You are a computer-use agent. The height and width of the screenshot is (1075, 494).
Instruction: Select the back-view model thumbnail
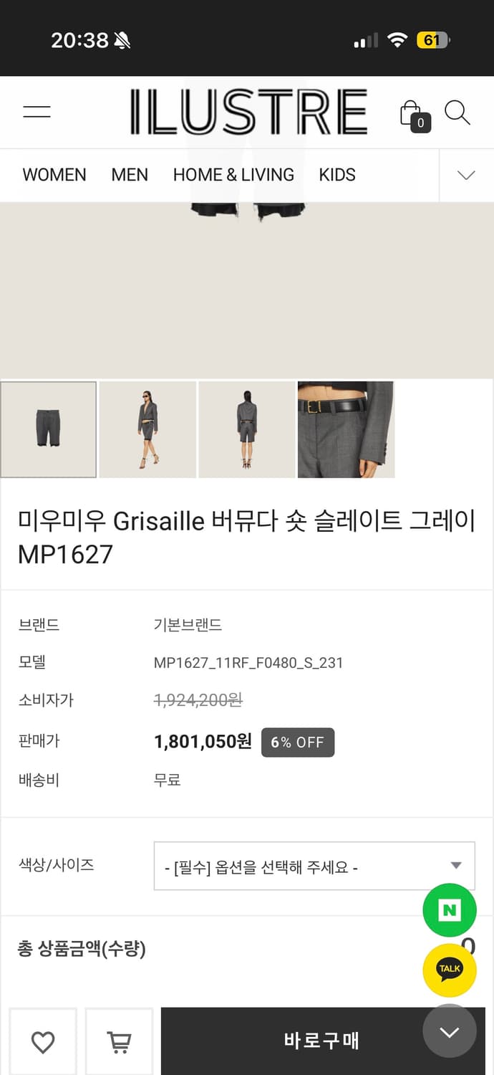pyautogui.click(x=246, y=429)
